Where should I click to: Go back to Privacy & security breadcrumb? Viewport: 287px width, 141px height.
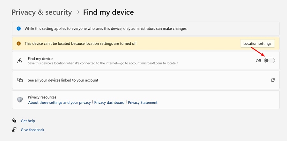click(42, 12)
